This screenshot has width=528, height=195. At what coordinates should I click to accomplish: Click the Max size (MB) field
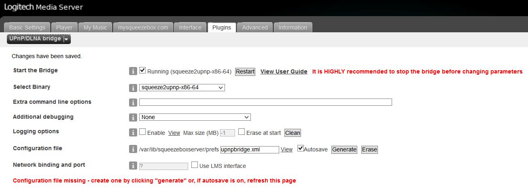tap(227, 133)
